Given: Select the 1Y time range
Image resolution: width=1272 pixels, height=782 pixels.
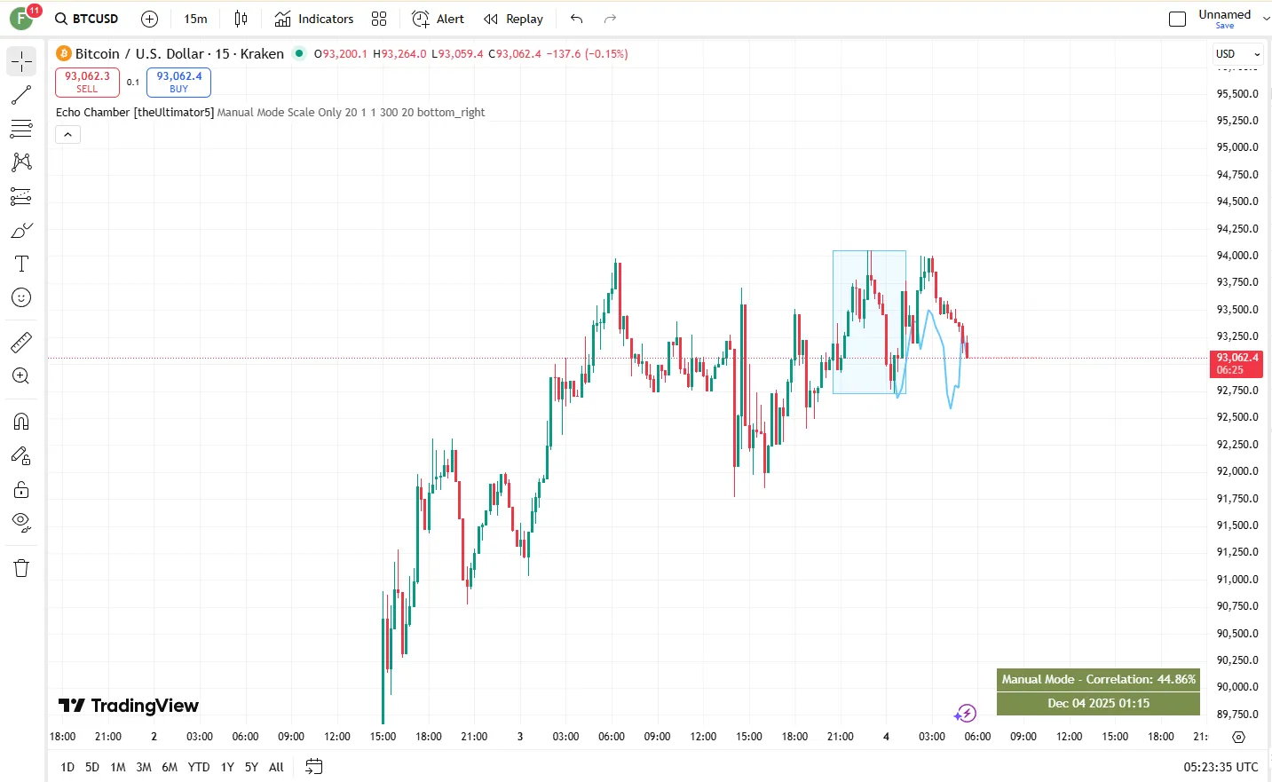Looking at the screenshot, I should 227,767.
